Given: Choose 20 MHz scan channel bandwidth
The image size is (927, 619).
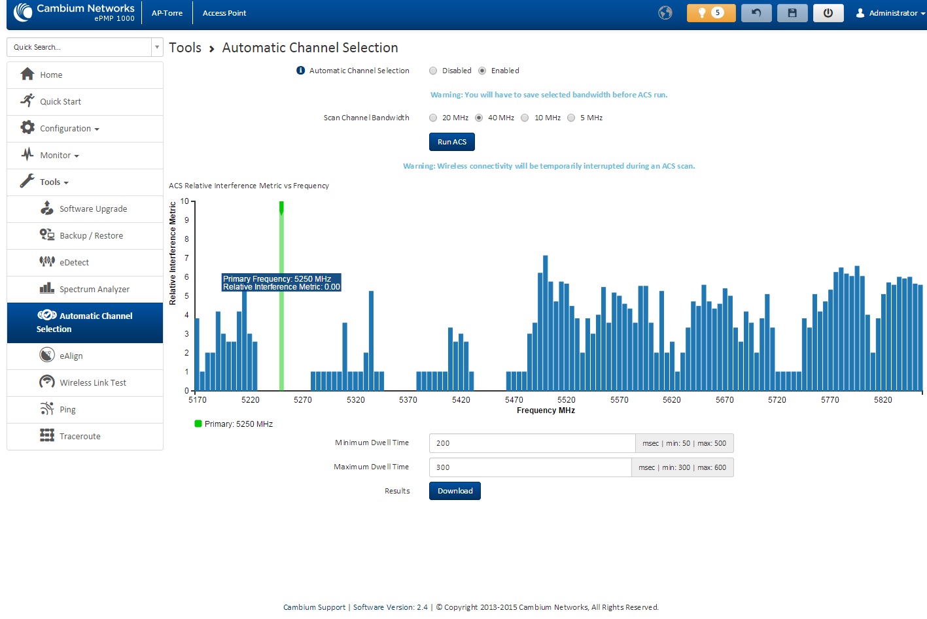Looking at the screenshot, I should tap(433, 118).
